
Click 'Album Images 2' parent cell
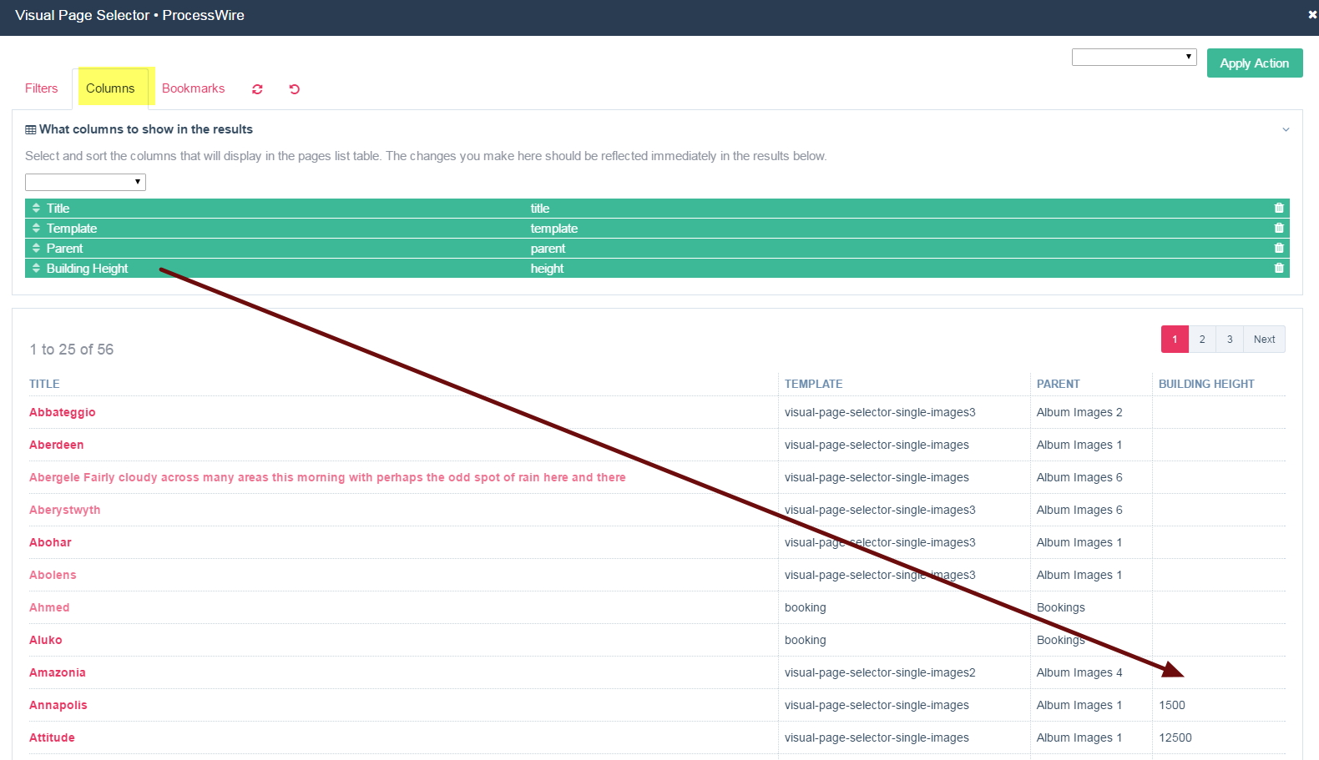(1079, 412)
